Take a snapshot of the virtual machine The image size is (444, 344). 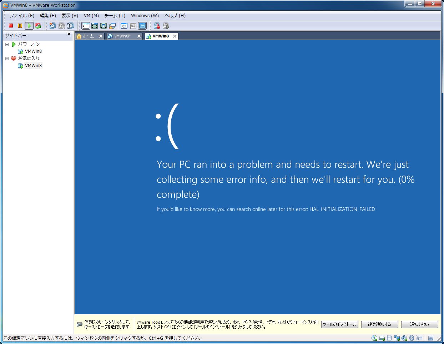53,26
